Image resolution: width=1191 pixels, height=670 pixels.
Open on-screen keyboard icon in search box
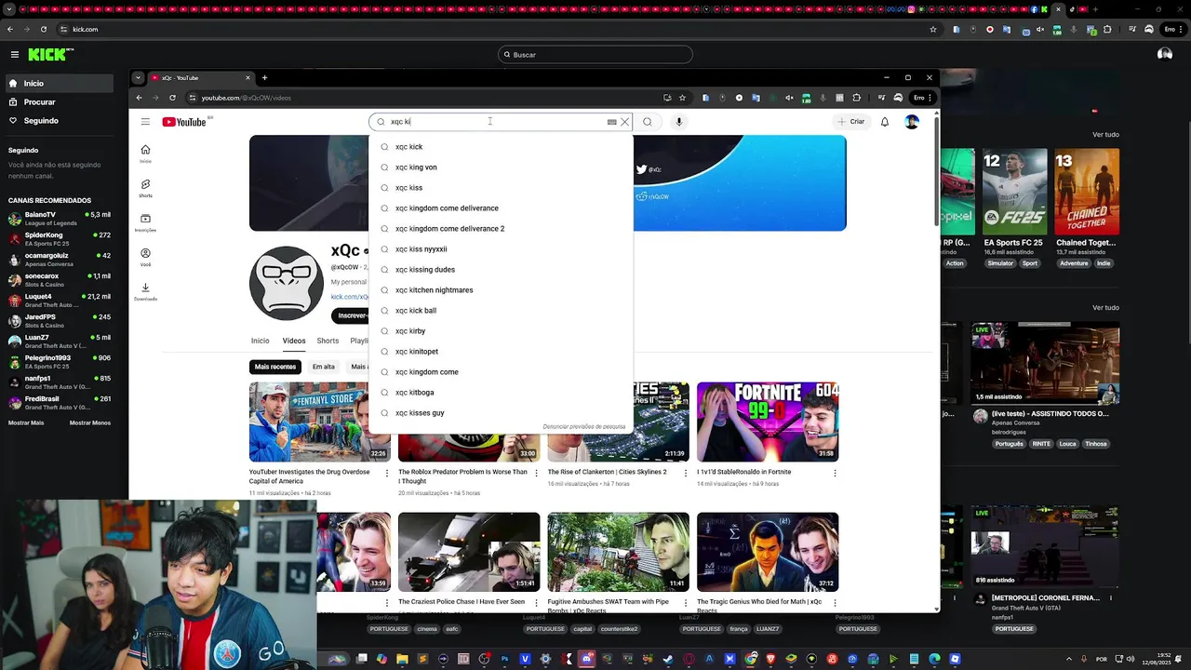[611, 122]
